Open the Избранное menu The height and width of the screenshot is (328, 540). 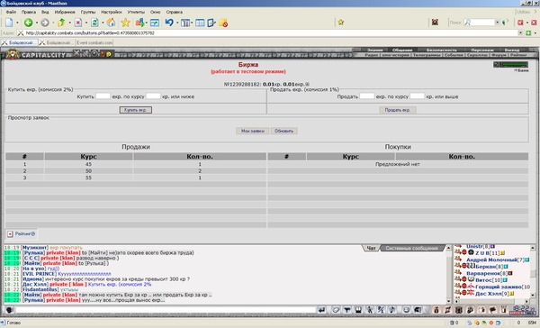65,12
